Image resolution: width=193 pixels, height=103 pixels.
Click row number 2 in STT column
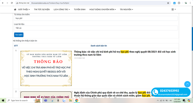[x=16, y=91]
